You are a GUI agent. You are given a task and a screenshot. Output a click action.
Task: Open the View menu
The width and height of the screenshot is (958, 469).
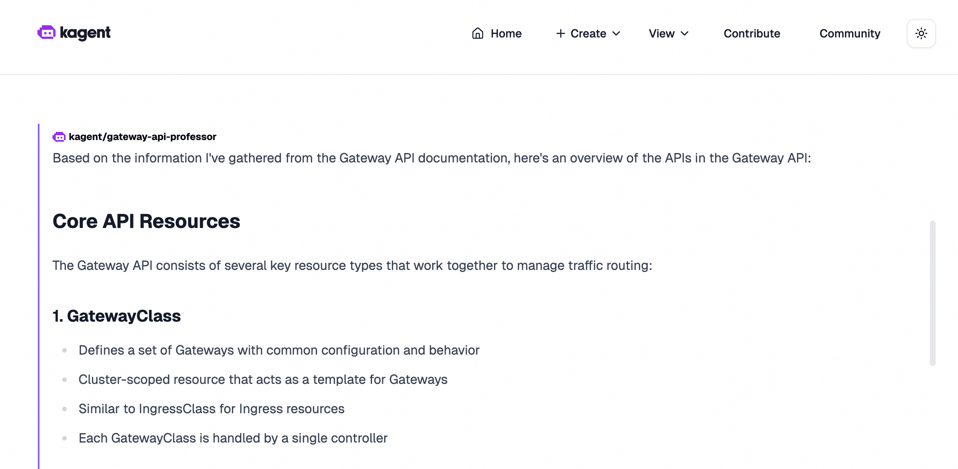pyautogui.click(x=661, y=33)
